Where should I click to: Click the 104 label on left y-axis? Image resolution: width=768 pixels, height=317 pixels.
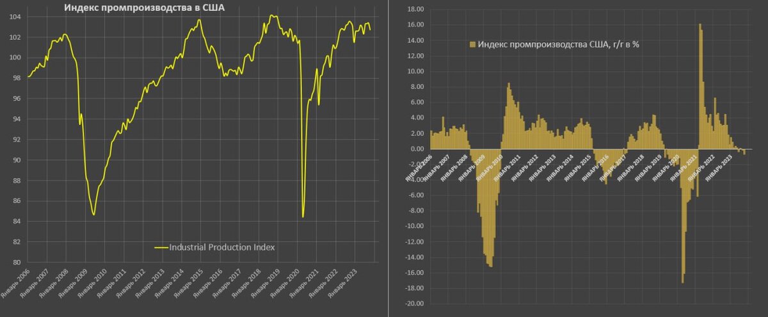[x=14, y=17]
